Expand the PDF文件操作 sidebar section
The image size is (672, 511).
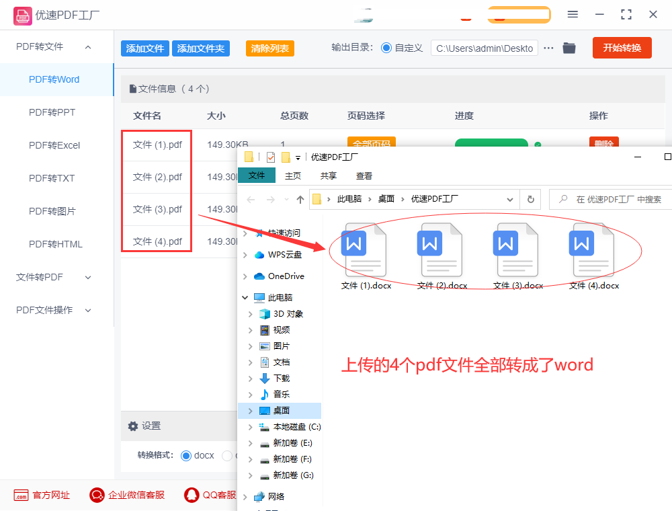pyautogui.click(x=88, y=311)
